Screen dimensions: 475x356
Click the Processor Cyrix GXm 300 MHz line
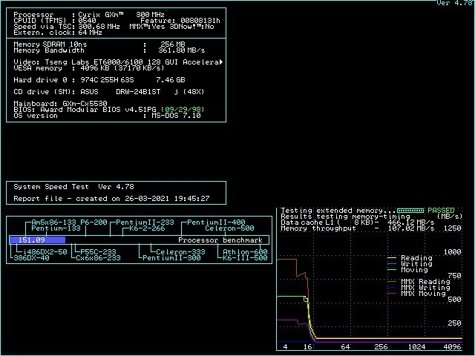point(89,15)
